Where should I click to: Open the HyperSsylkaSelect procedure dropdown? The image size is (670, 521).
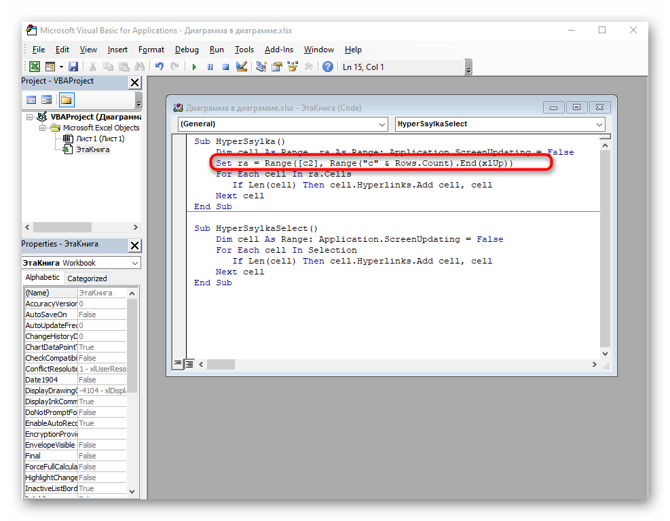[599, 124]
